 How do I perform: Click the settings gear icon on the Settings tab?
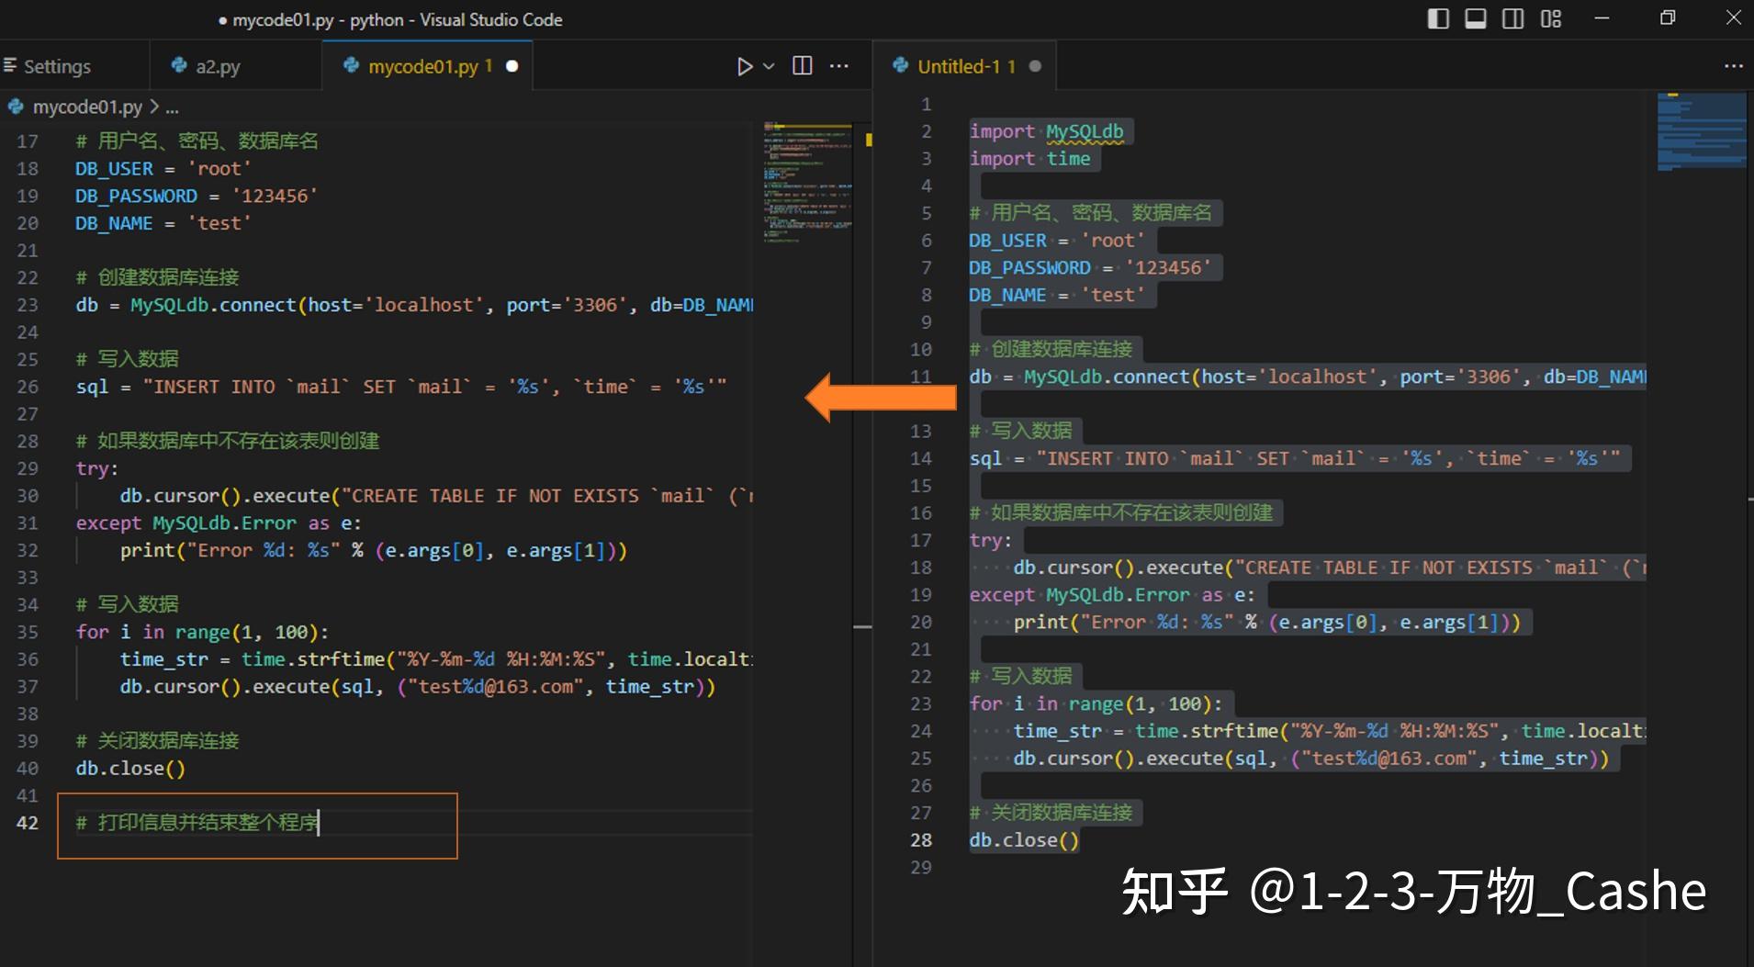tap(11, 65)
